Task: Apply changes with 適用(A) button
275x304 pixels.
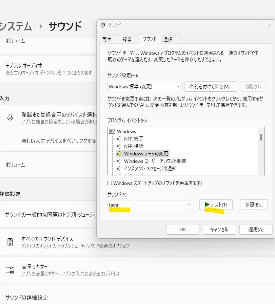Action: (256, 230)
